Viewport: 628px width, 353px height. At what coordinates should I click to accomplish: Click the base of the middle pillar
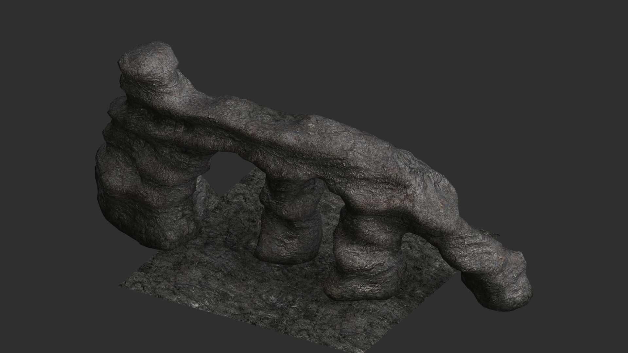pyautogui.click(x=288, y=261)
